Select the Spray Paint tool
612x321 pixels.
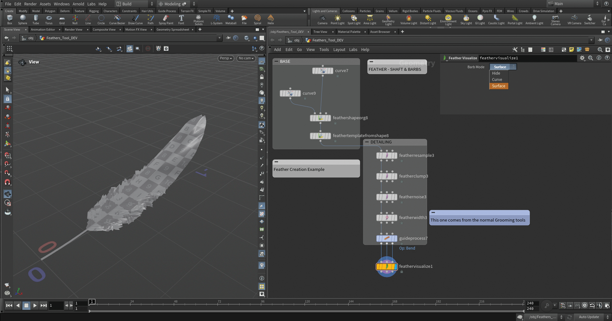166,19
